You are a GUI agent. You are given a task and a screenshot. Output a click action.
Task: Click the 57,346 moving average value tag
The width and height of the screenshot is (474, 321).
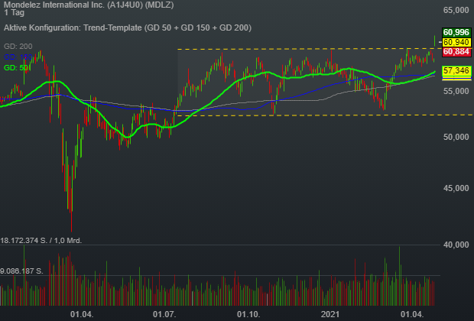click(x=456, y=71)
